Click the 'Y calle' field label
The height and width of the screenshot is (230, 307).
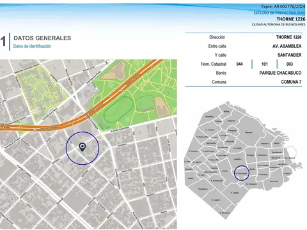click(x=221, y=55)
